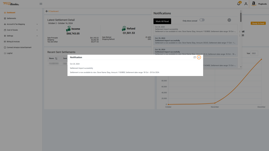Click the Refund amount -$1,501.53
The image size is (269, 151).
click(128, 33)
